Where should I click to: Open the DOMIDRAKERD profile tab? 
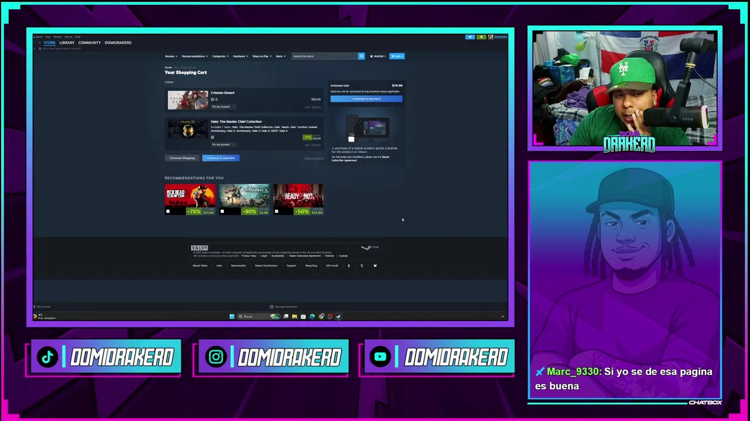click(118, 43)
